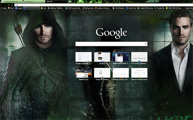Click the address bar omnibox

[104, 5]
